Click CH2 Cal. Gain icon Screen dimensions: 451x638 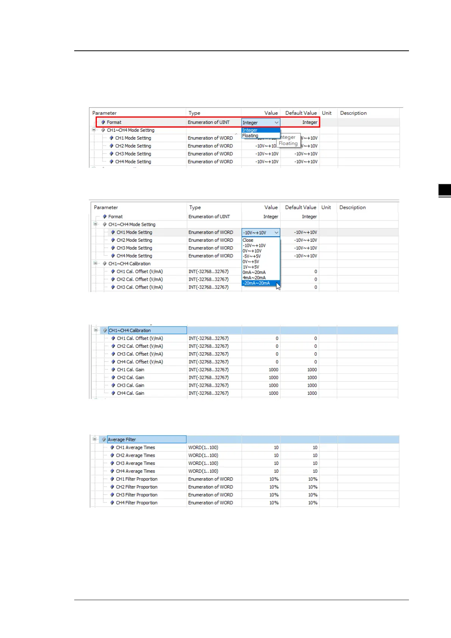tap(113, 378)
